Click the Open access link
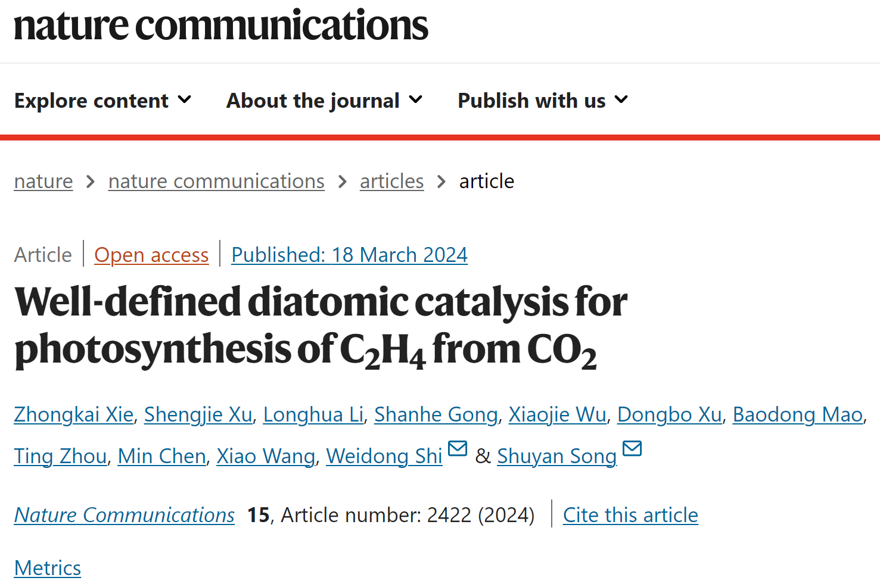 (x=151, y=255)
